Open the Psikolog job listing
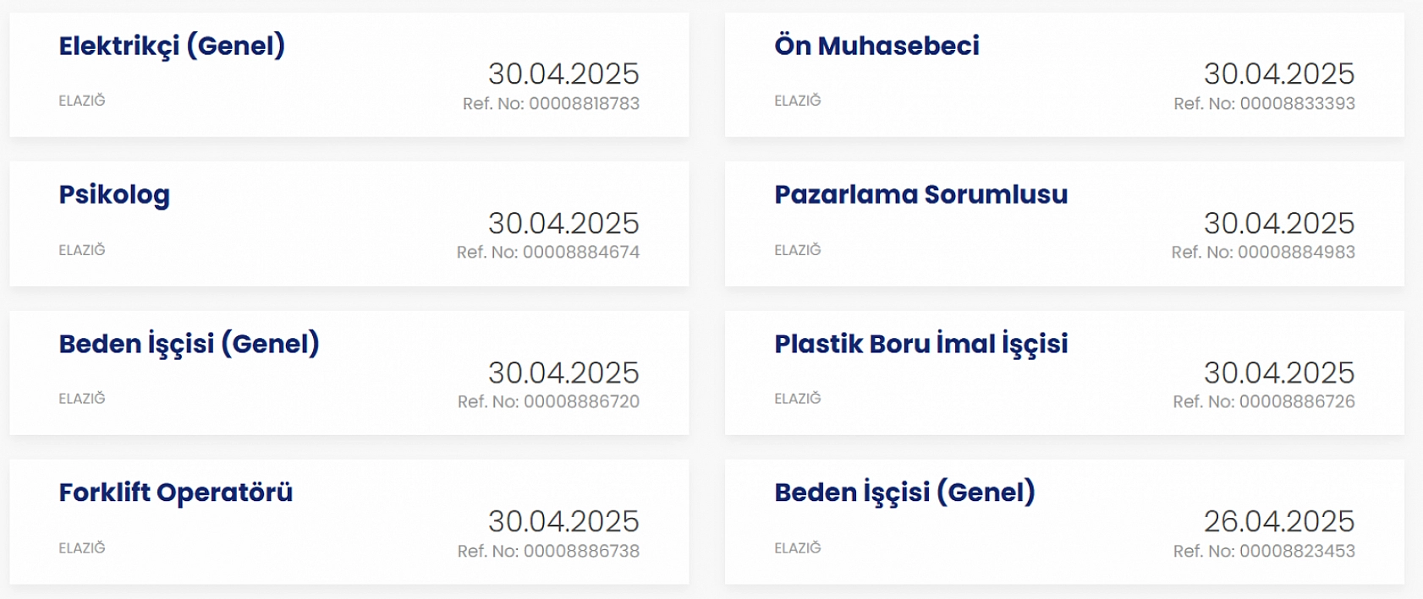The width and height of the screenshot is (1423, 599). 113,195
